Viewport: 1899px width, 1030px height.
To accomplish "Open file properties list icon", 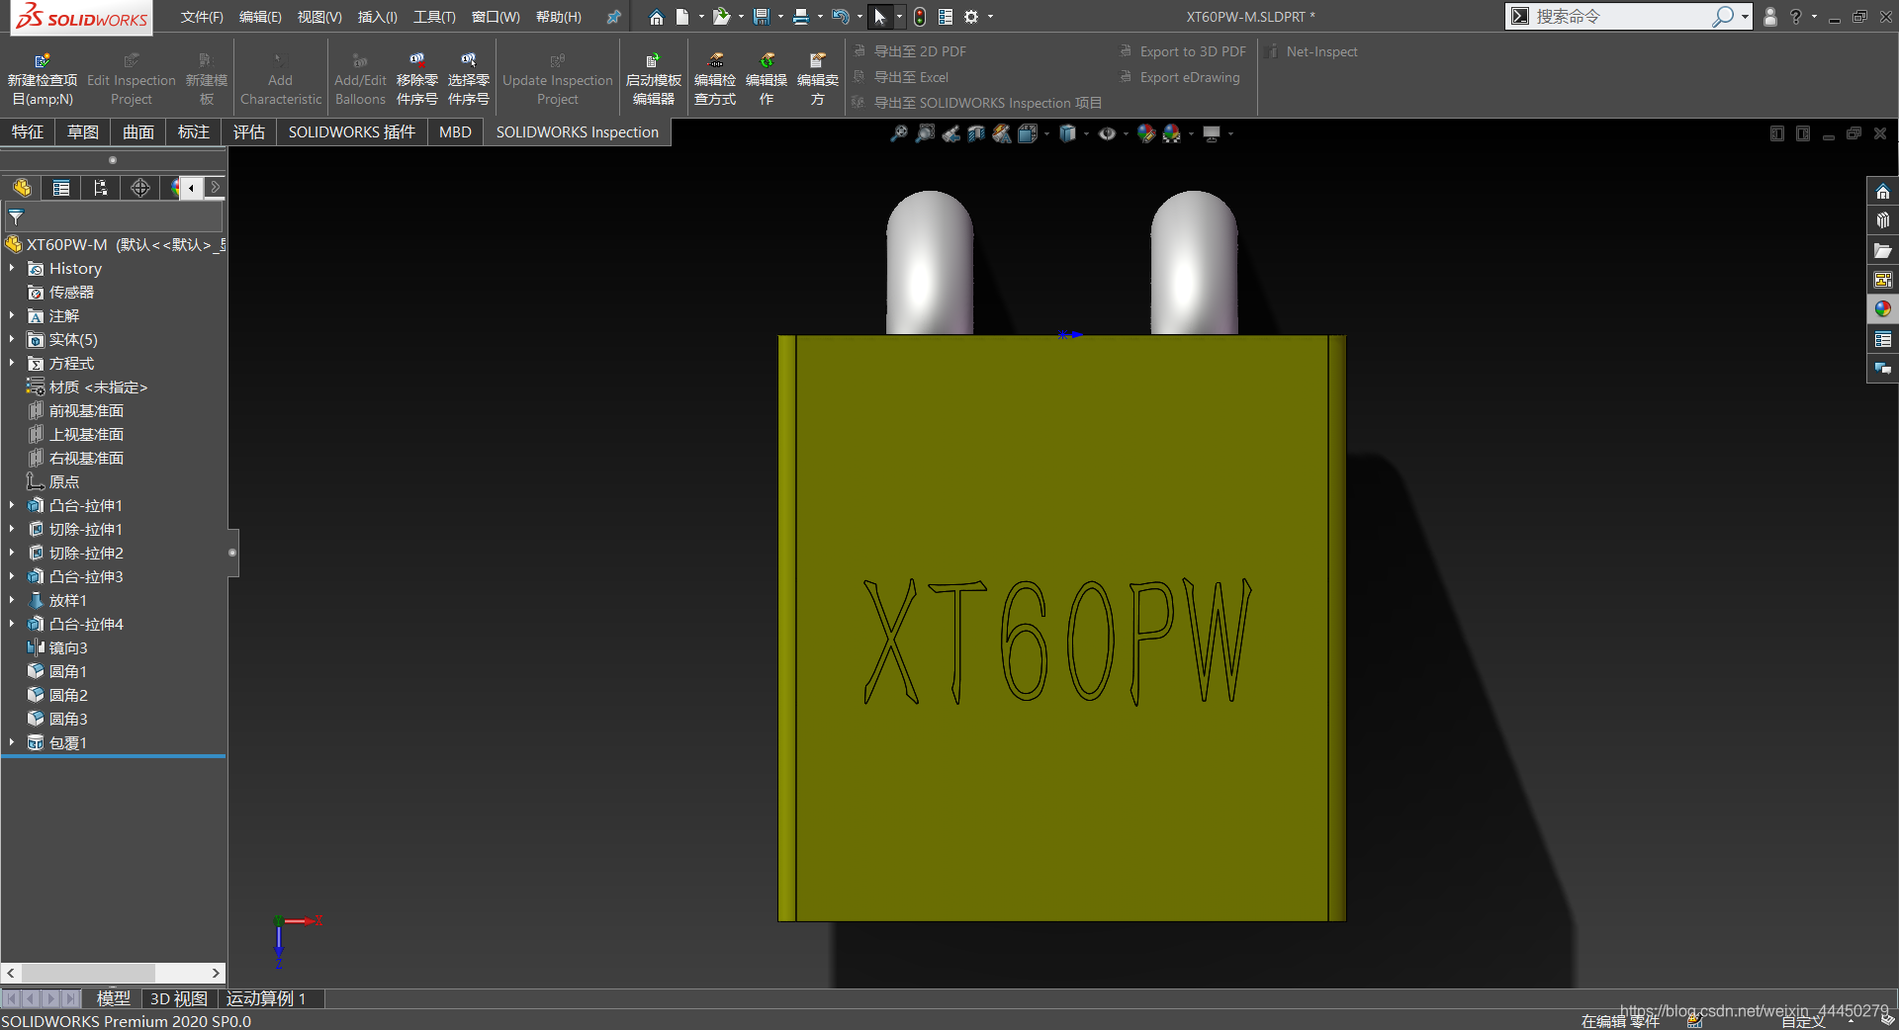I will click(946, 17).
